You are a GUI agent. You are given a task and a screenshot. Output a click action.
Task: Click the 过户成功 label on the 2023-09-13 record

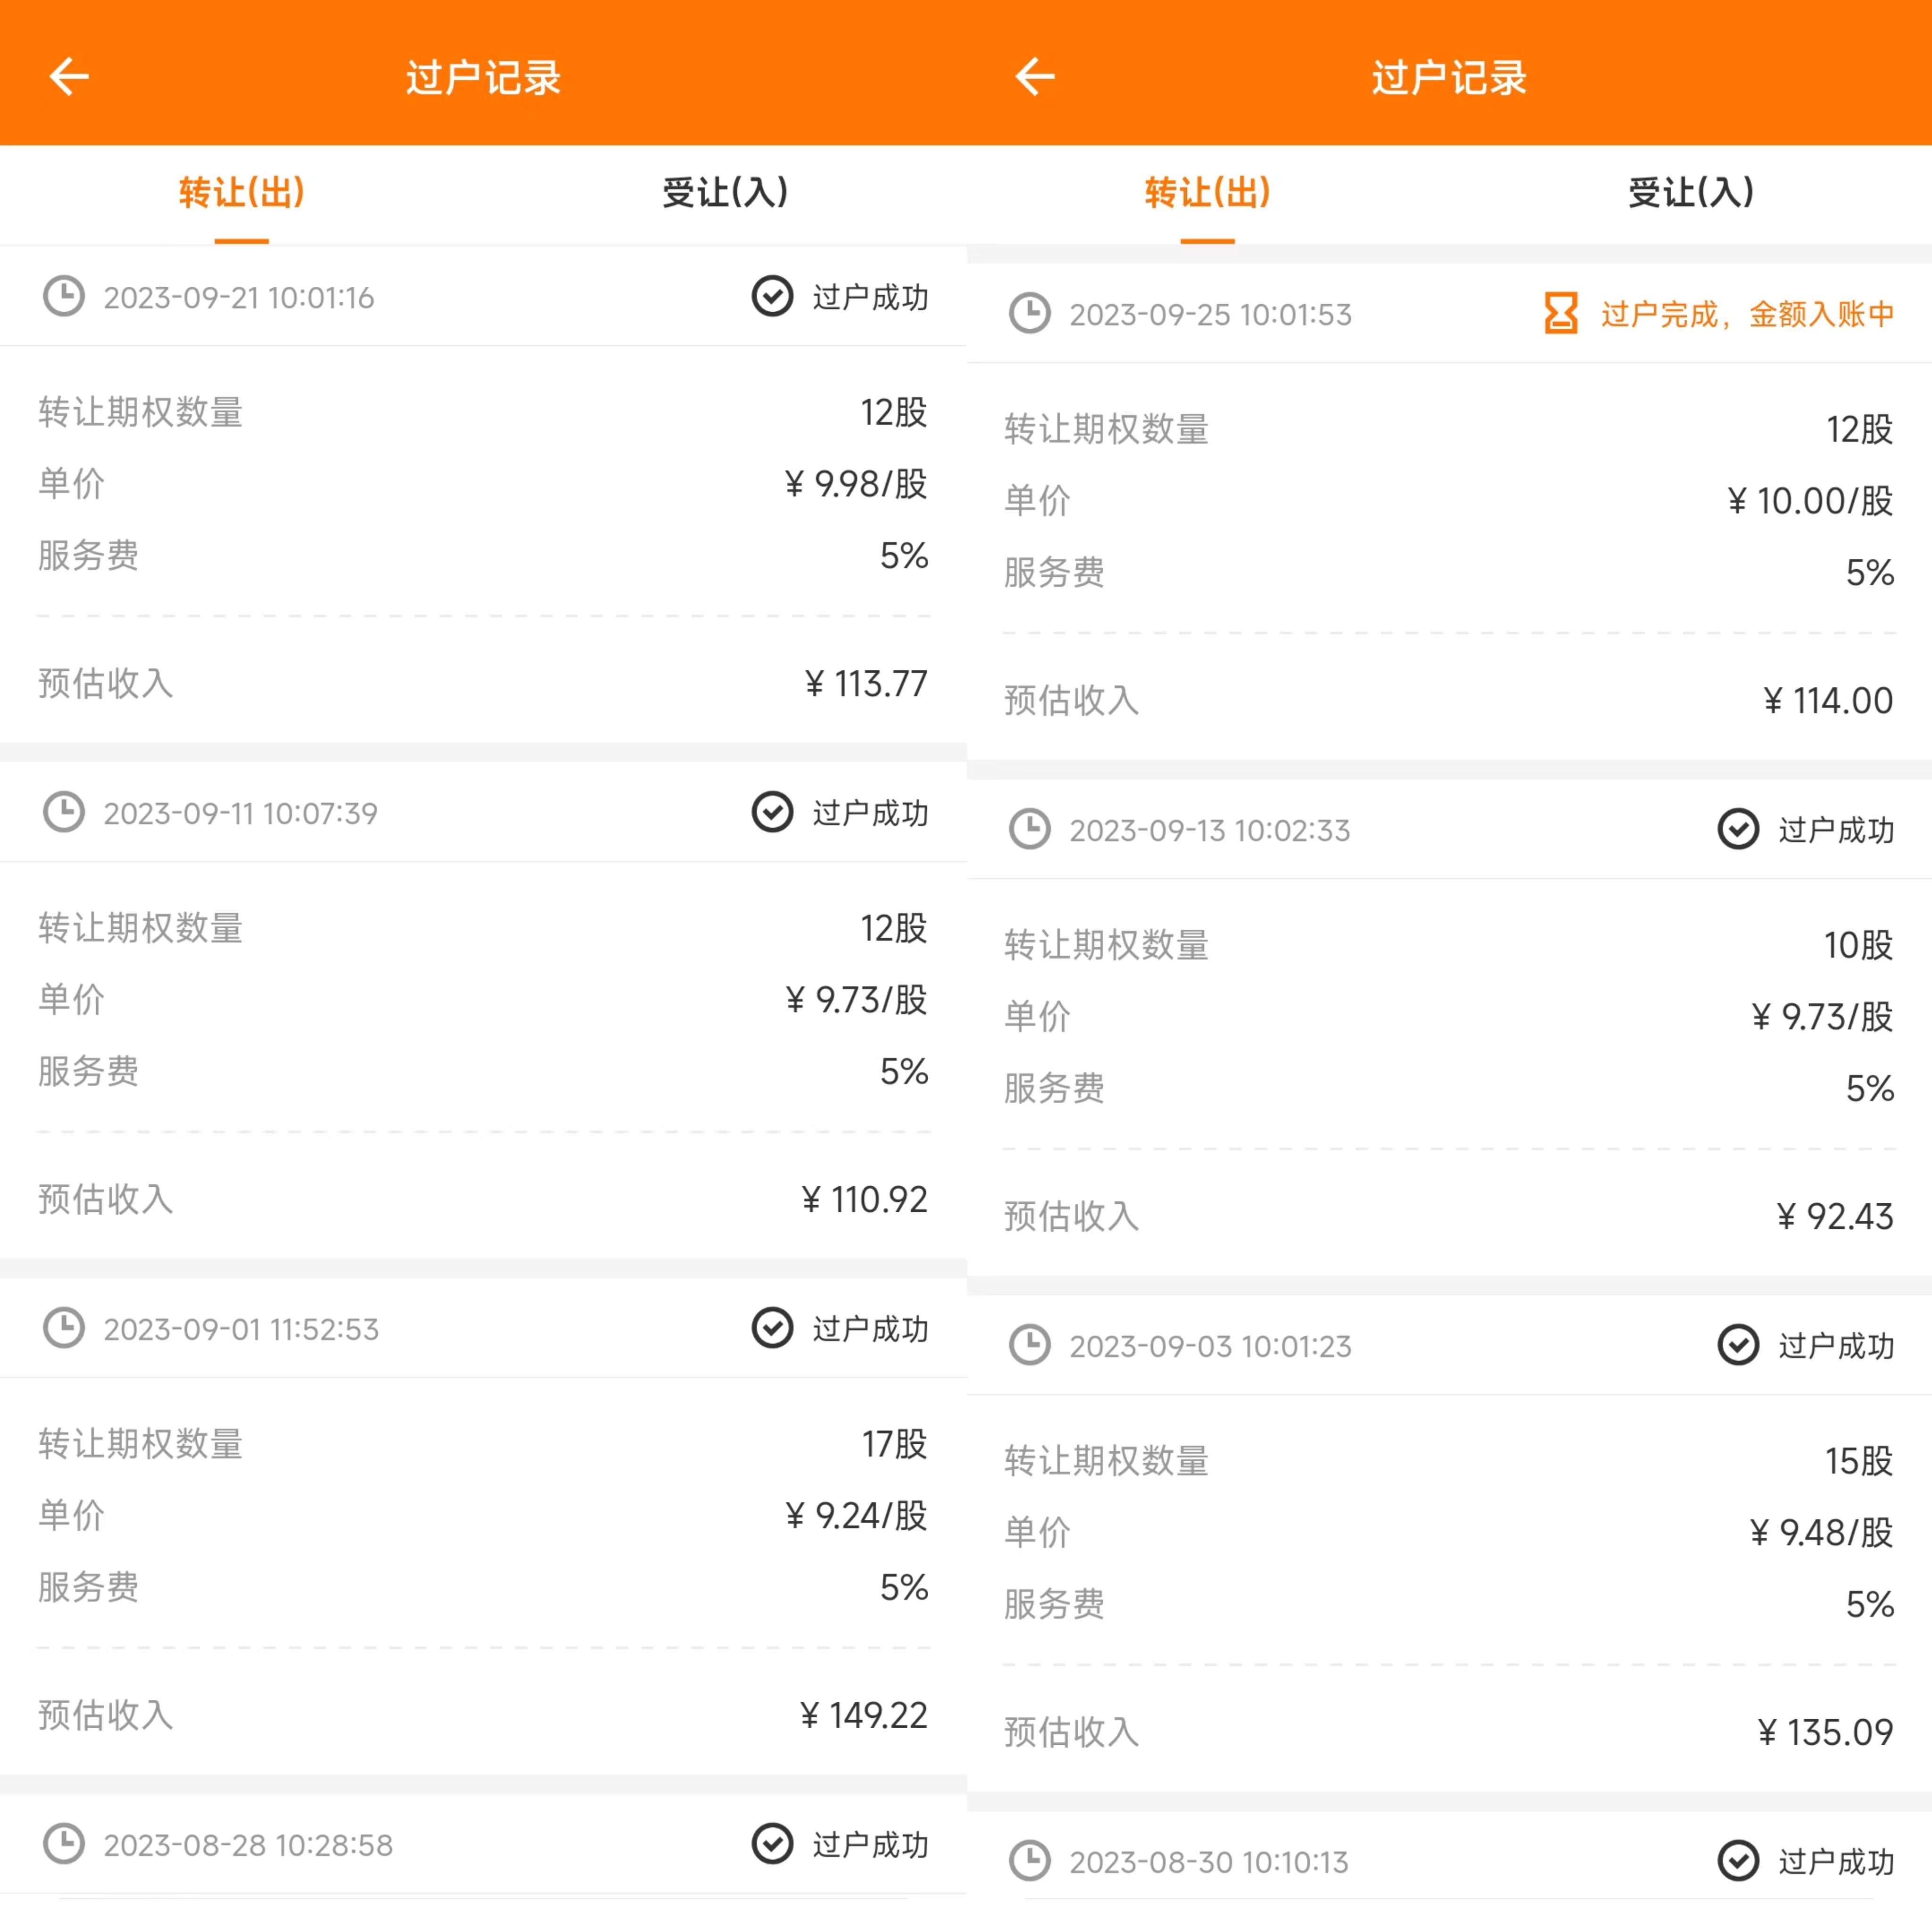coord(1836,830)
